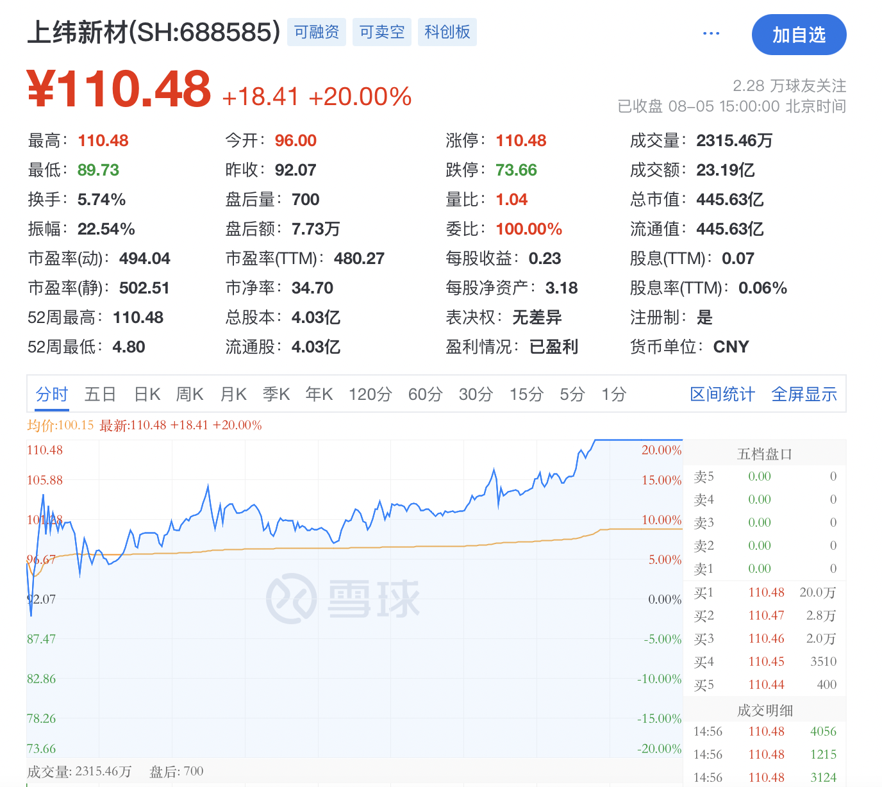Click the 买2 price 110.47 row

[765, 615]
